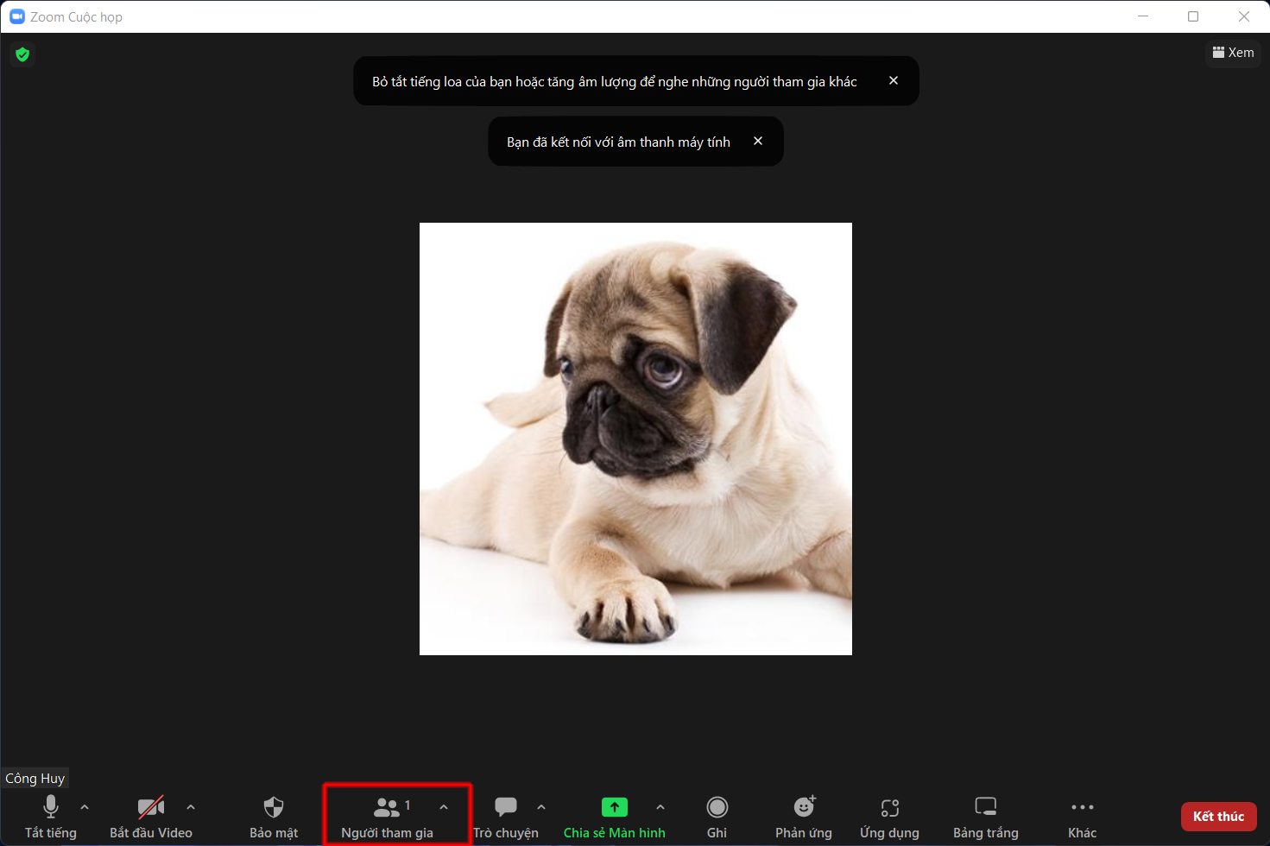Launch the Bảng trắng whiteboard
This screenshot has width=1270, height=846.
[985, 806]
